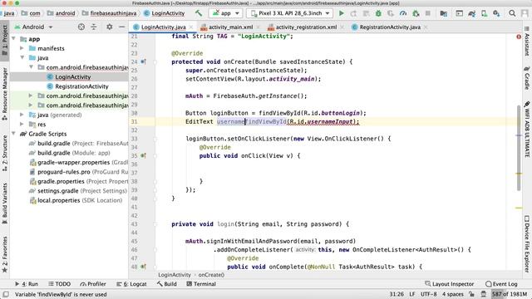Click override gutter icon on line 48
This screenshot has width=532, height=299.
click(x=143, y=267)
